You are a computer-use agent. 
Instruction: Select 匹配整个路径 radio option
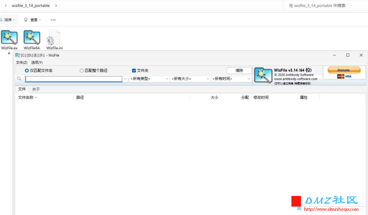point(82,71)
